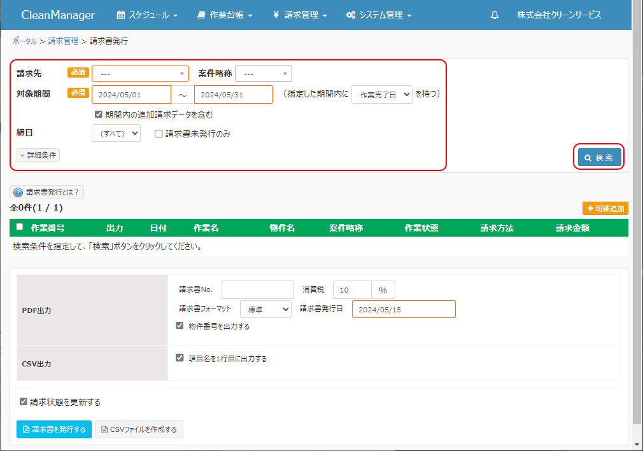Toggle 請求状態を更新する checkbox
The height and width of the screenshot is (451, 643).
(24, 402)
